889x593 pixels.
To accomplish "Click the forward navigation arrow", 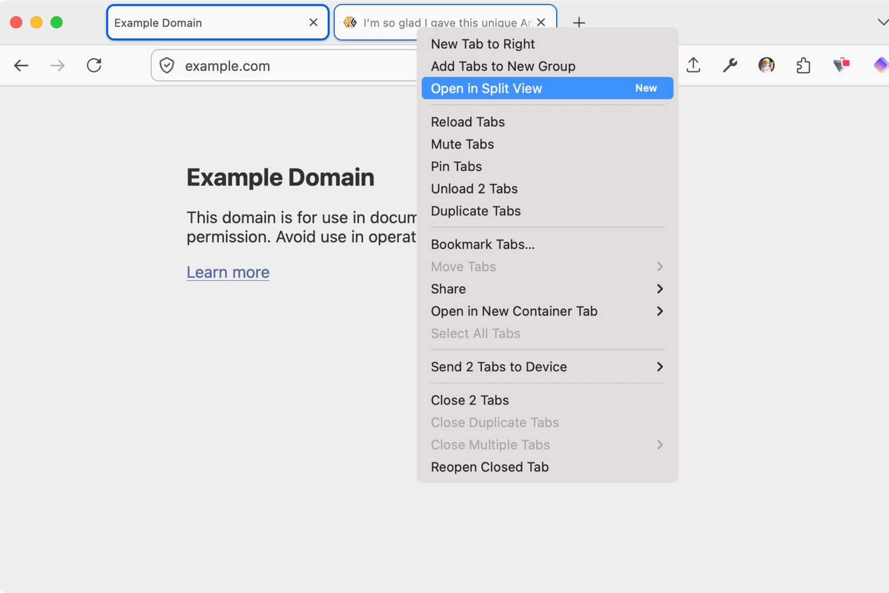I will point(57,65).
